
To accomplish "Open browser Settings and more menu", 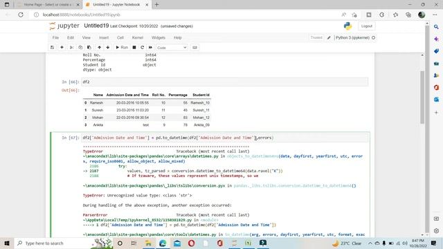I will [x=435, y=15].
